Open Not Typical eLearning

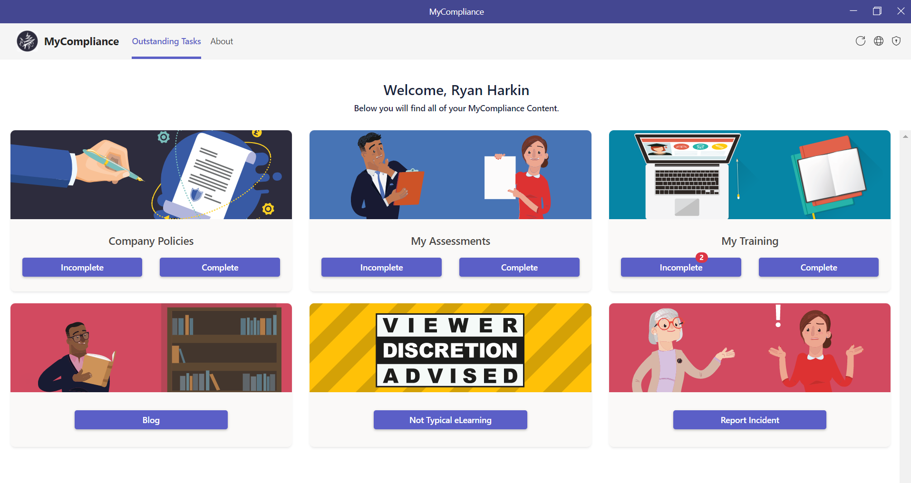point(450,420)
